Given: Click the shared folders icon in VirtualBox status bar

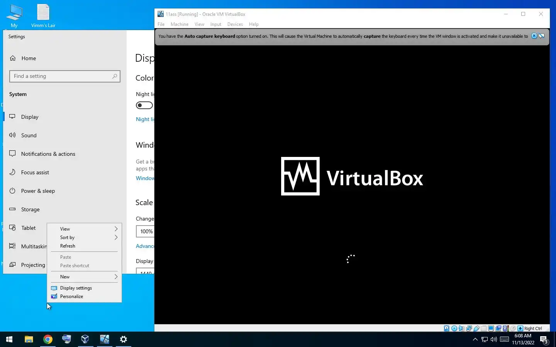Looking at the screenshot, I should coord(483,328).
